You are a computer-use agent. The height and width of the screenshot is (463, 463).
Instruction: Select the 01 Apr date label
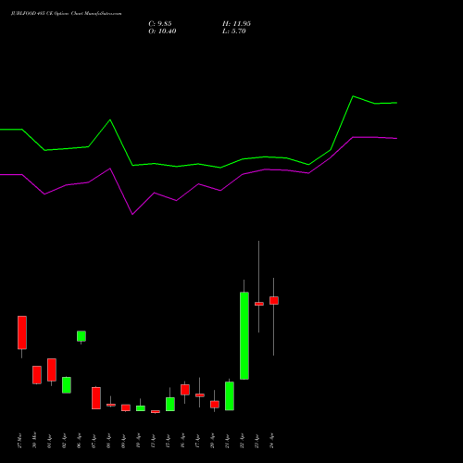pos(49,441)
